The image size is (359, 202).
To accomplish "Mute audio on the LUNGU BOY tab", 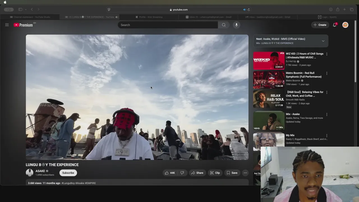I will [117, 17].
